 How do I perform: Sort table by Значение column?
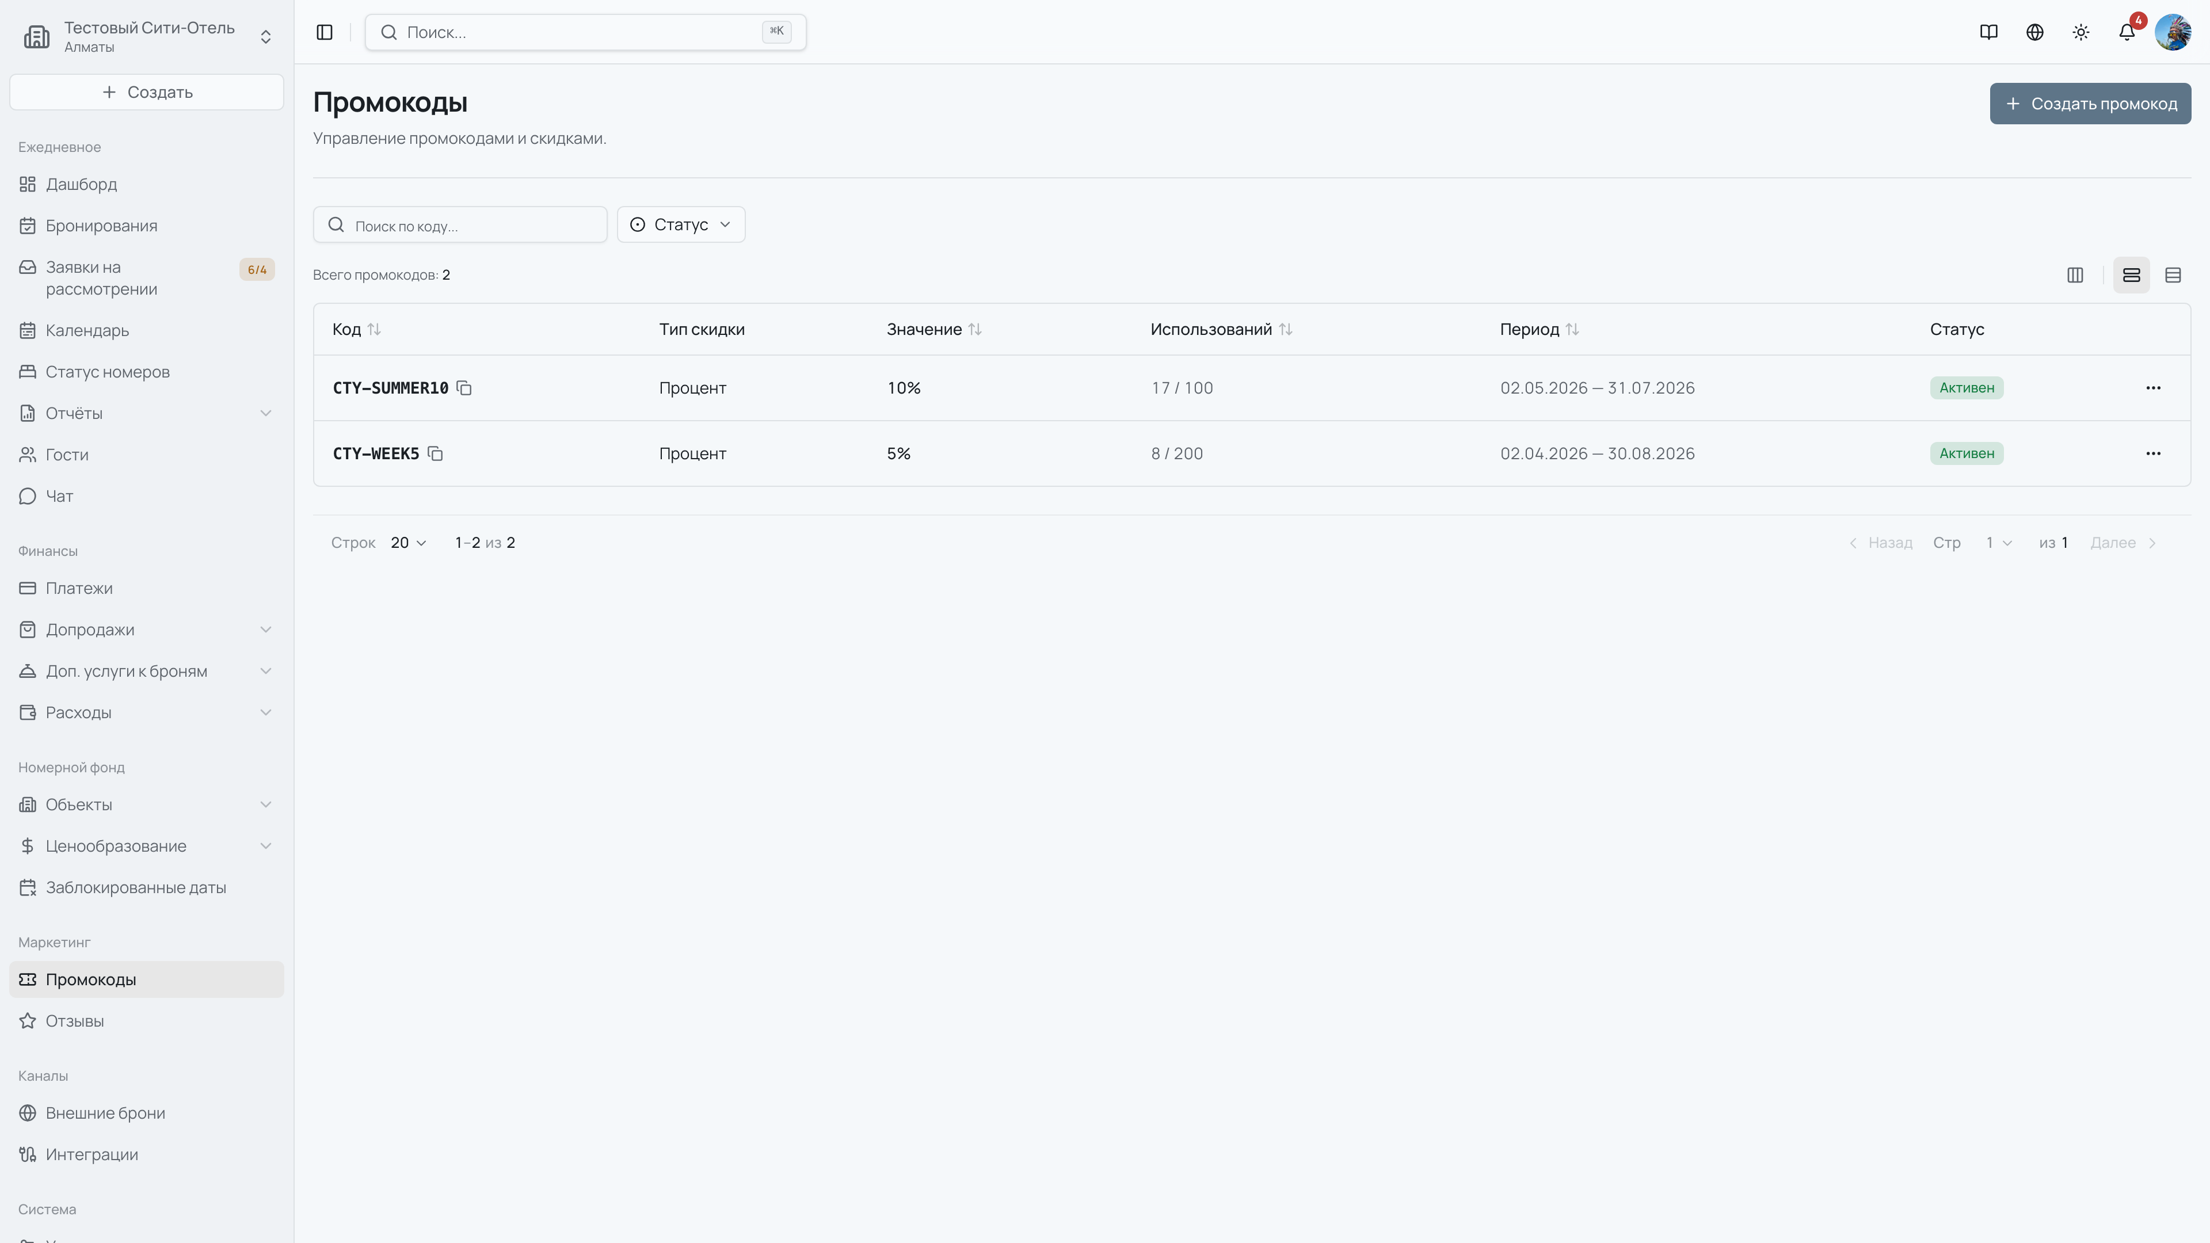click(934, 329)
